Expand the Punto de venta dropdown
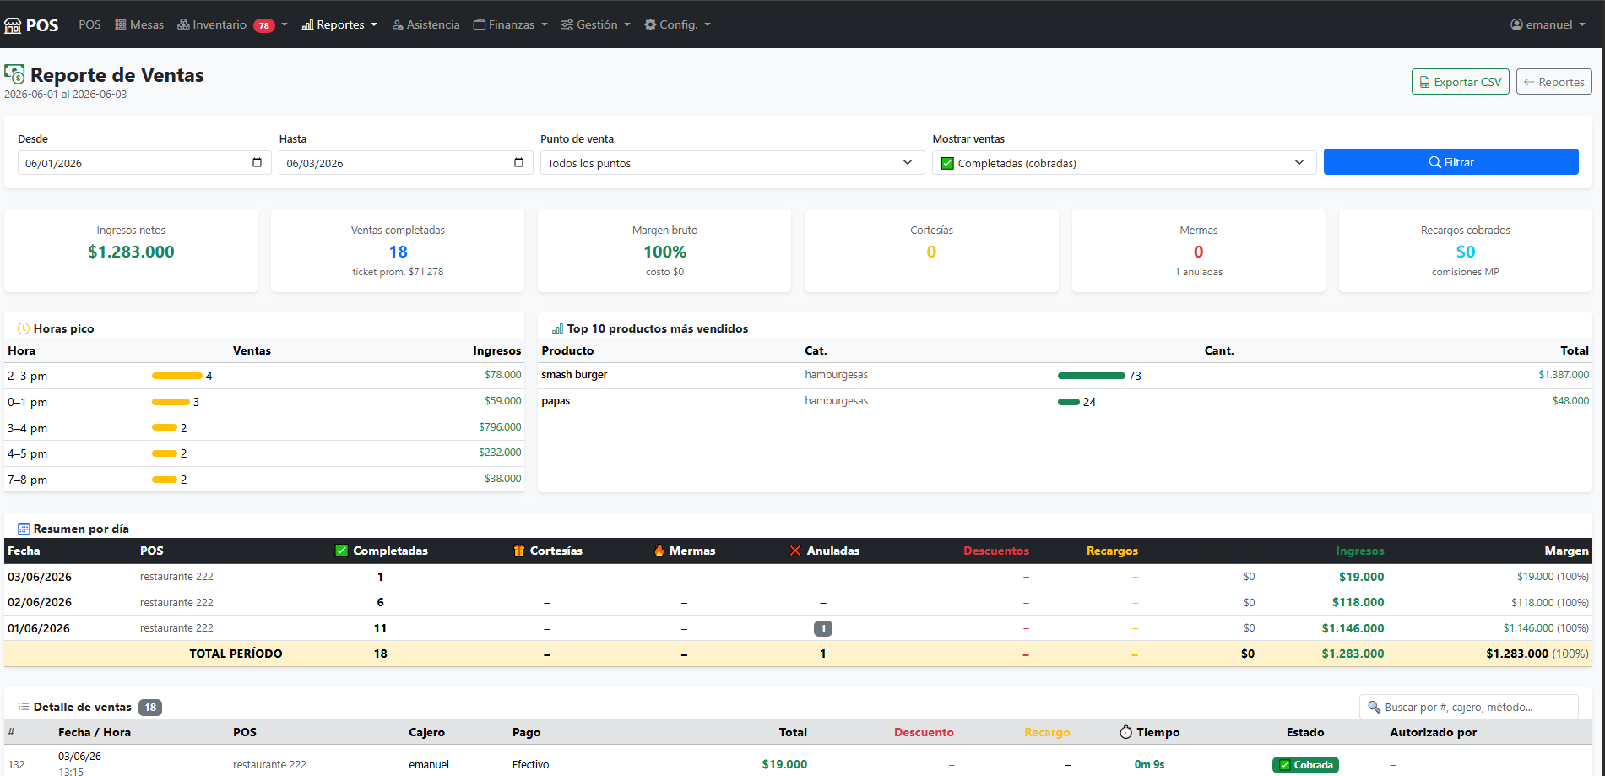The width and height of the screenshot is (1605, 776). tap(732, 163)
